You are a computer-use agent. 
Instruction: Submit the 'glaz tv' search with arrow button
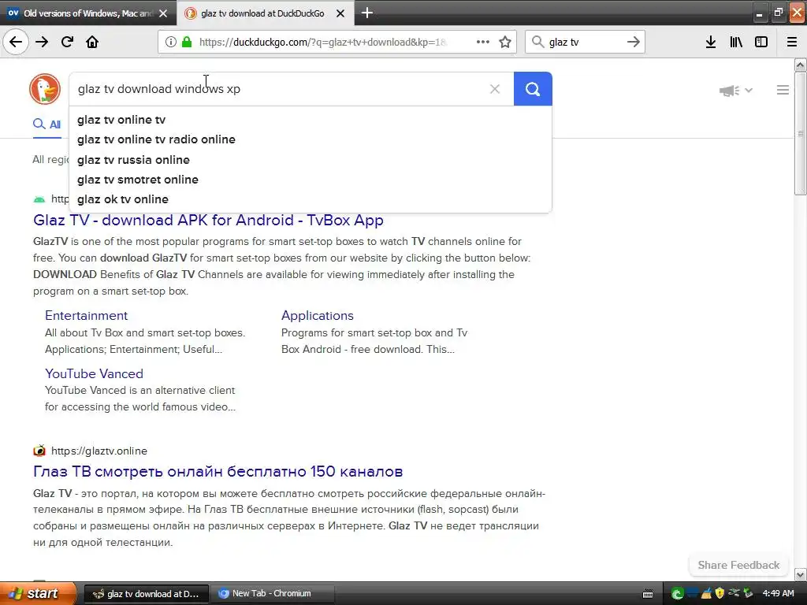click(x=633, y=42)
